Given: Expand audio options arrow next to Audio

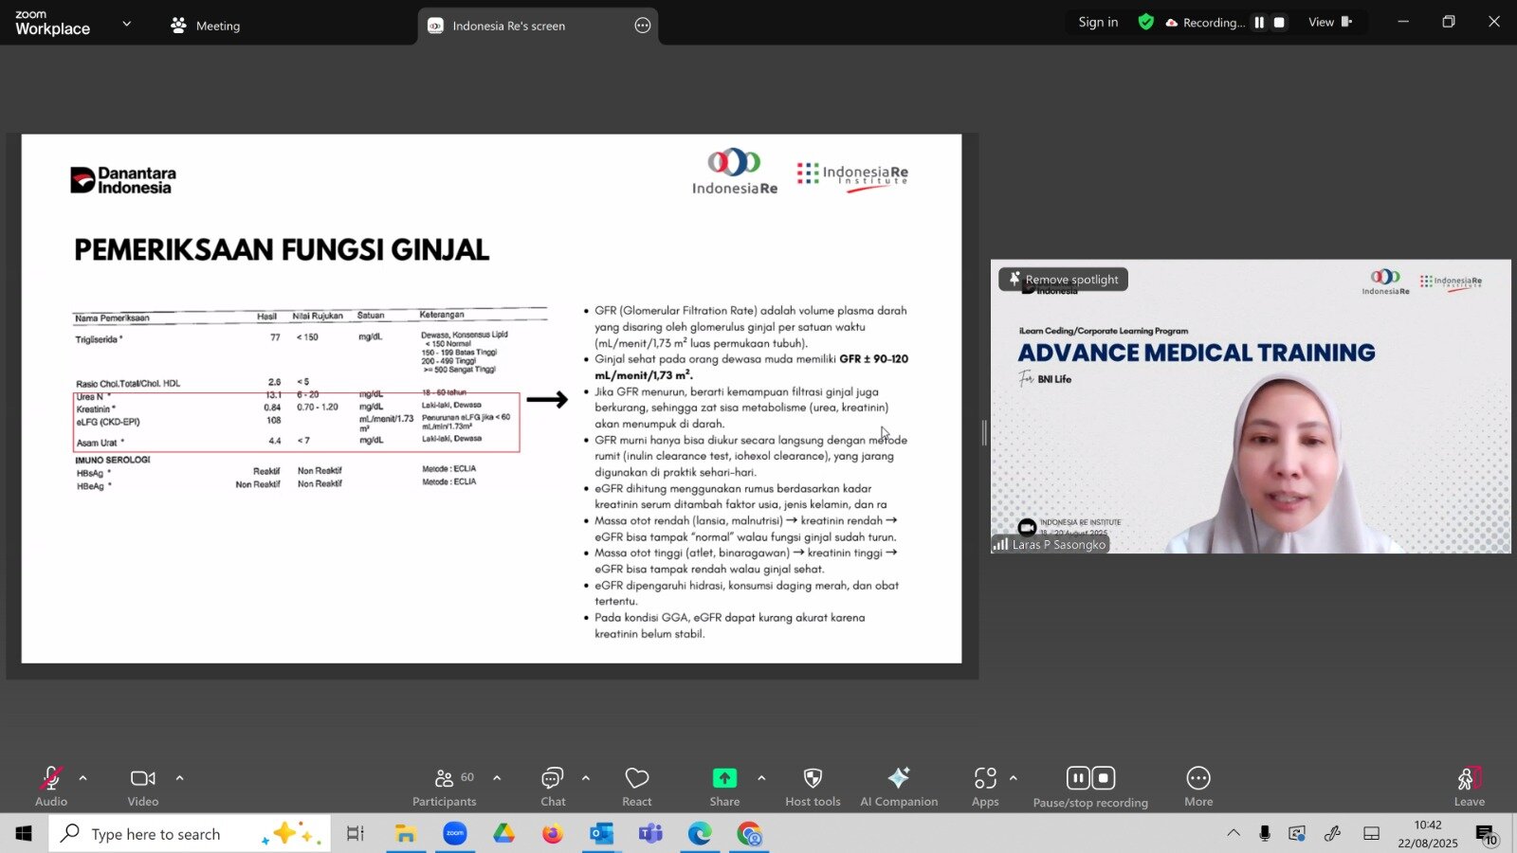Looking at the screenshot, I should [83, 778].
